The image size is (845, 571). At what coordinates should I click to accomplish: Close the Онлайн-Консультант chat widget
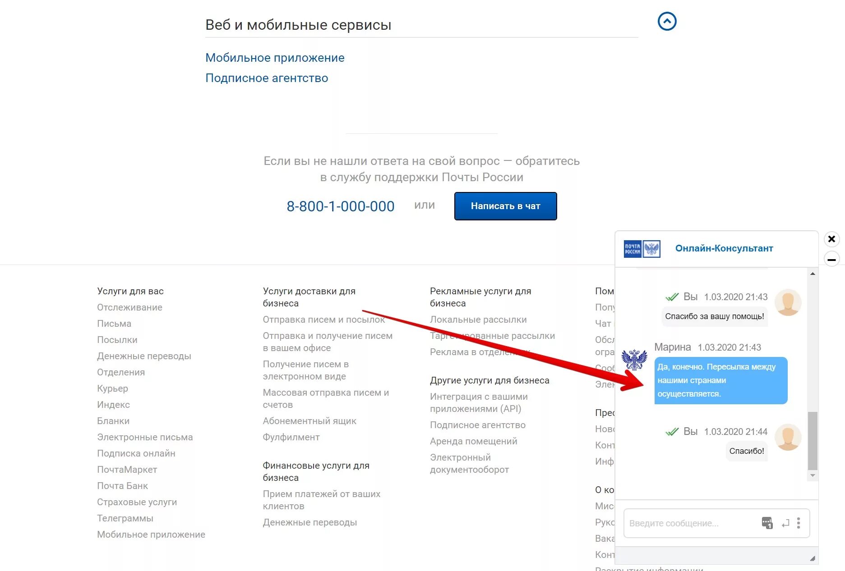tap(831, 239)
